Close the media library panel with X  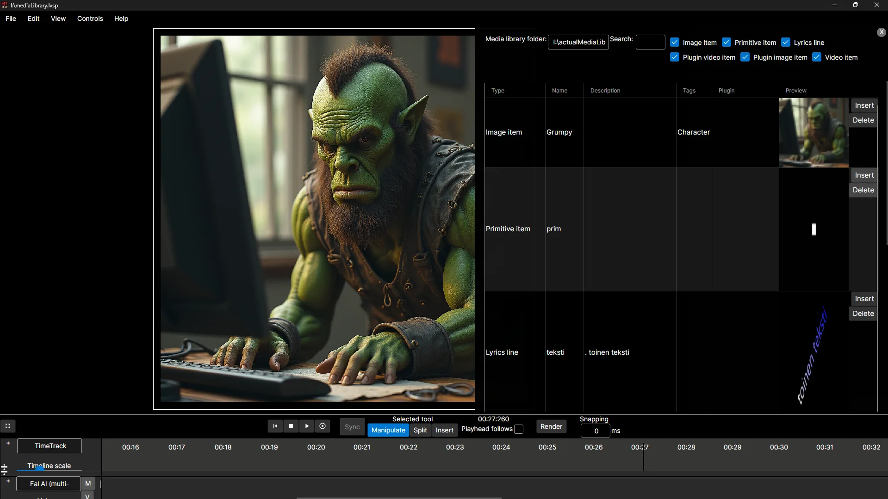[881, 32]
